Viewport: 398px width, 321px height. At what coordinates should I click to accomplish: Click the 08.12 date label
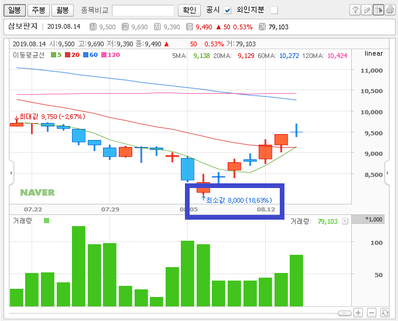(266, 210)
